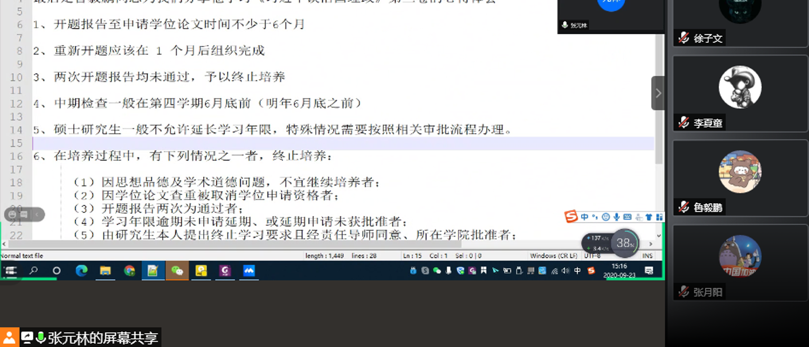Screen dimensions: 809x347
Task: Click 李夏童's muted microphone icon
Action: 684,123
